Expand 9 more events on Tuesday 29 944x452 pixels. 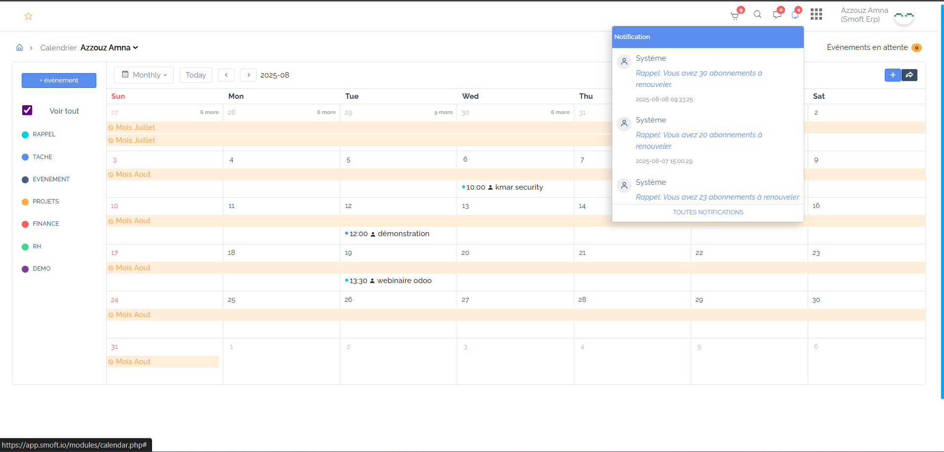(x=443, y=113)
